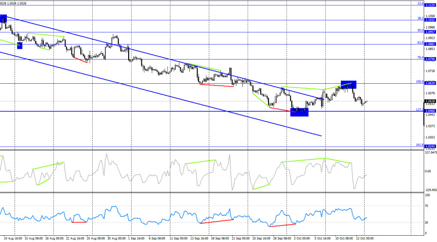Click the 1.0578 price axis value
The image size is (437, 242).
point(430,93)
